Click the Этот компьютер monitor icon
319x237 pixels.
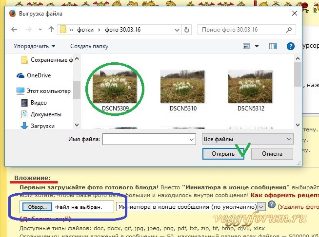point(20,91)
